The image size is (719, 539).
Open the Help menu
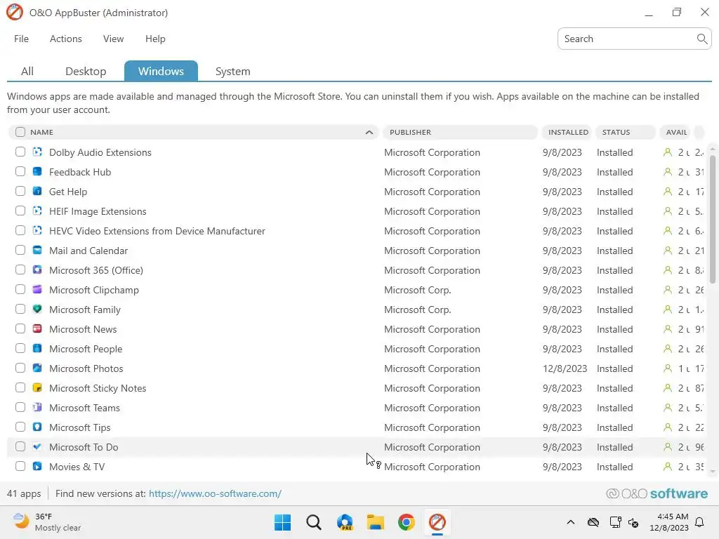[x=155, y=39]
